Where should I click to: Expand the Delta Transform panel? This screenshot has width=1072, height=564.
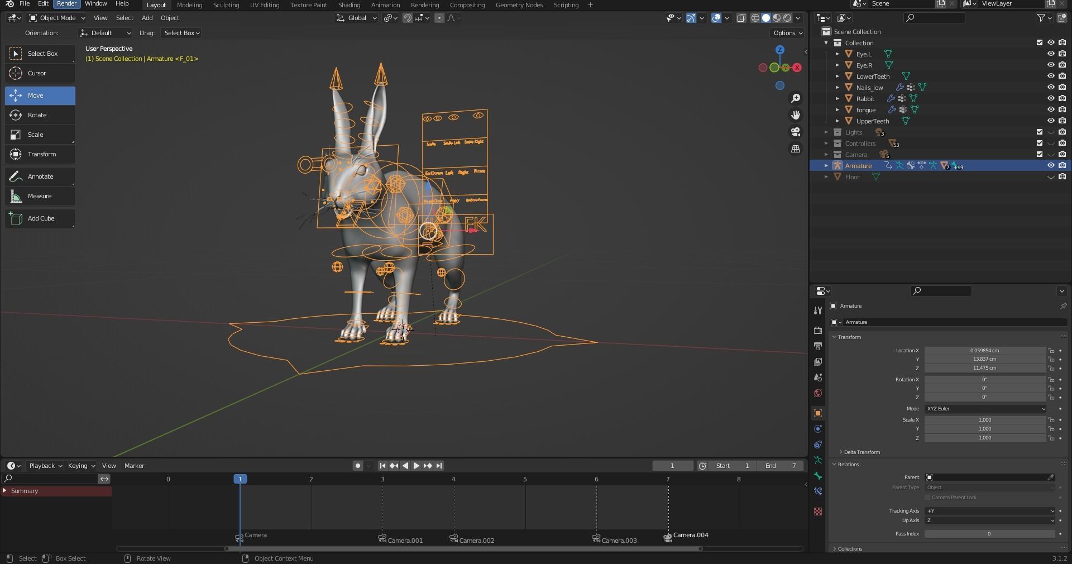coord(862,452)
